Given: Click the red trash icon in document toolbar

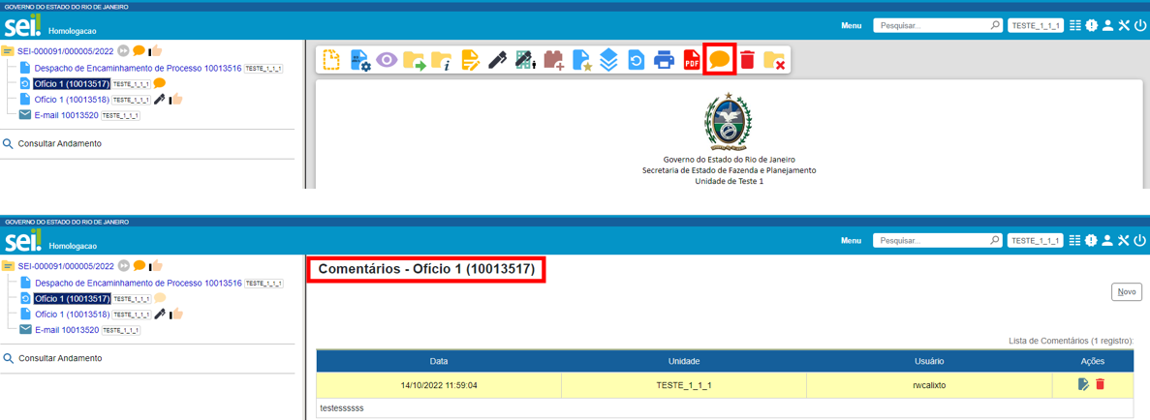Looking at the screenshot, I should pos(747,60).
